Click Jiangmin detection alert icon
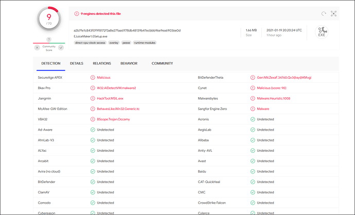 tap(93, 98)
